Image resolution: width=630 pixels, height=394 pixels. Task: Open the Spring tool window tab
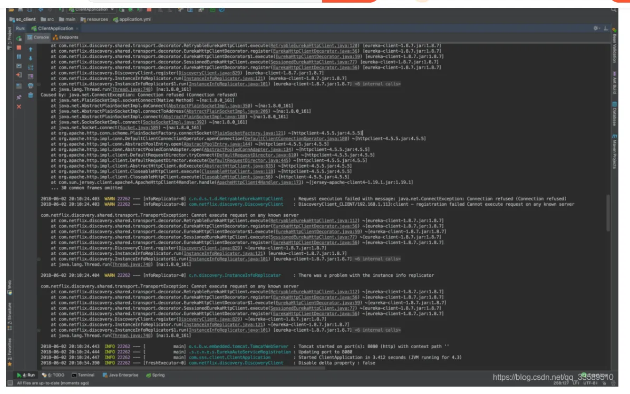pos(155,375)
